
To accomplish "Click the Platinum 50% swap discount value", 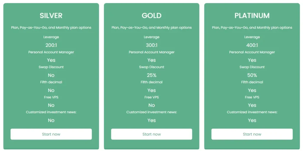I will (252, 75).
